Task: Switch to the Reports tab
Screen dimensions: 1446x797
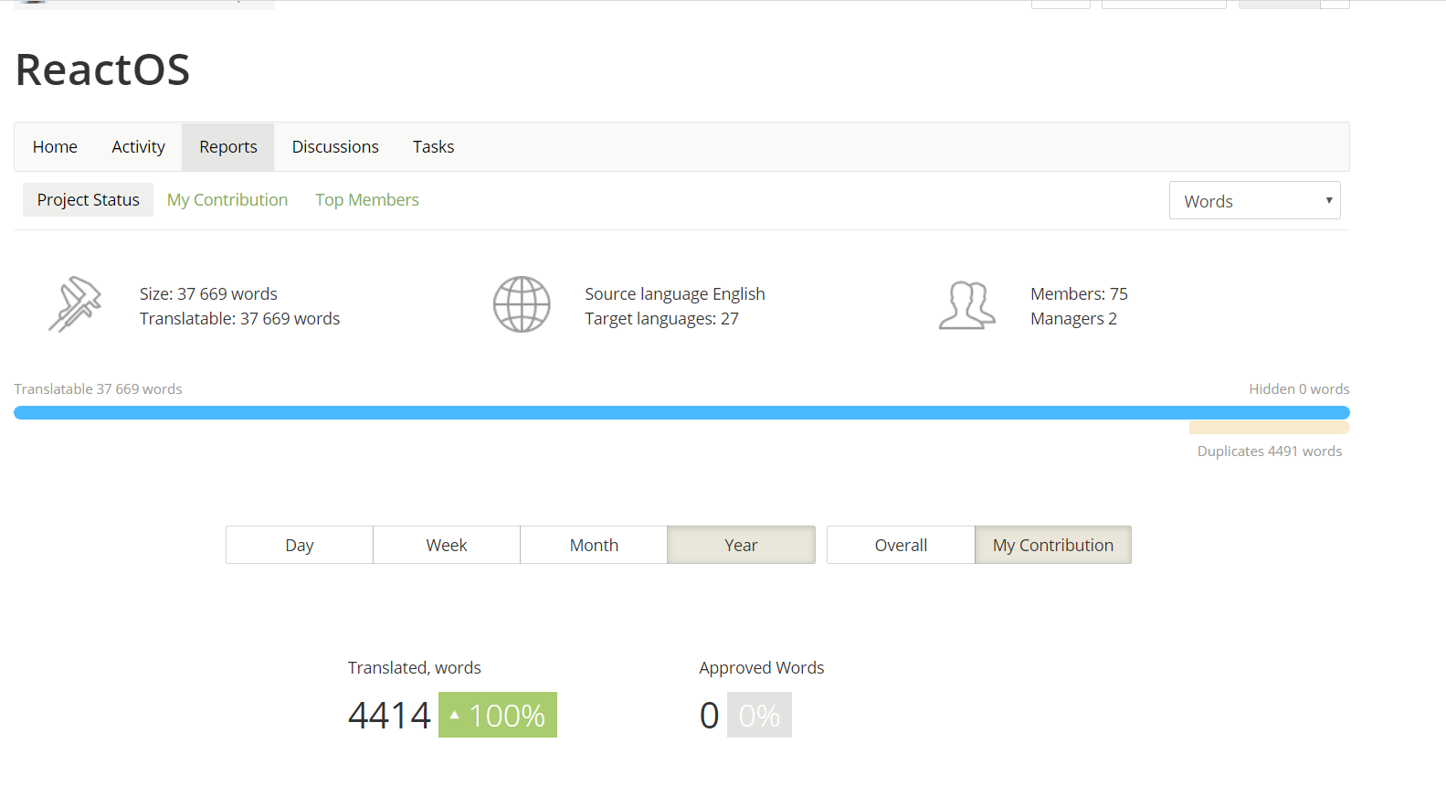Action: [228, 147]
